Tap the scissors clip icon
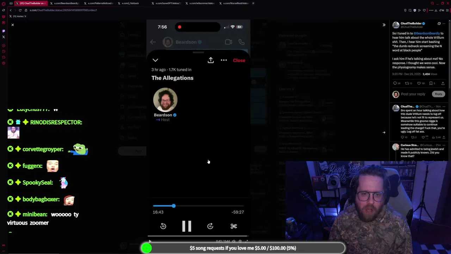Viewport: 451px width, 254px height. pos(234,226)
